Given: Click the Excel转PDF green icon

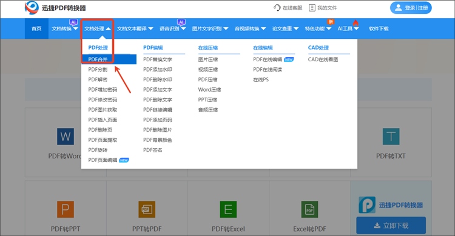Looking at the screenshot, I should (309, 209).
